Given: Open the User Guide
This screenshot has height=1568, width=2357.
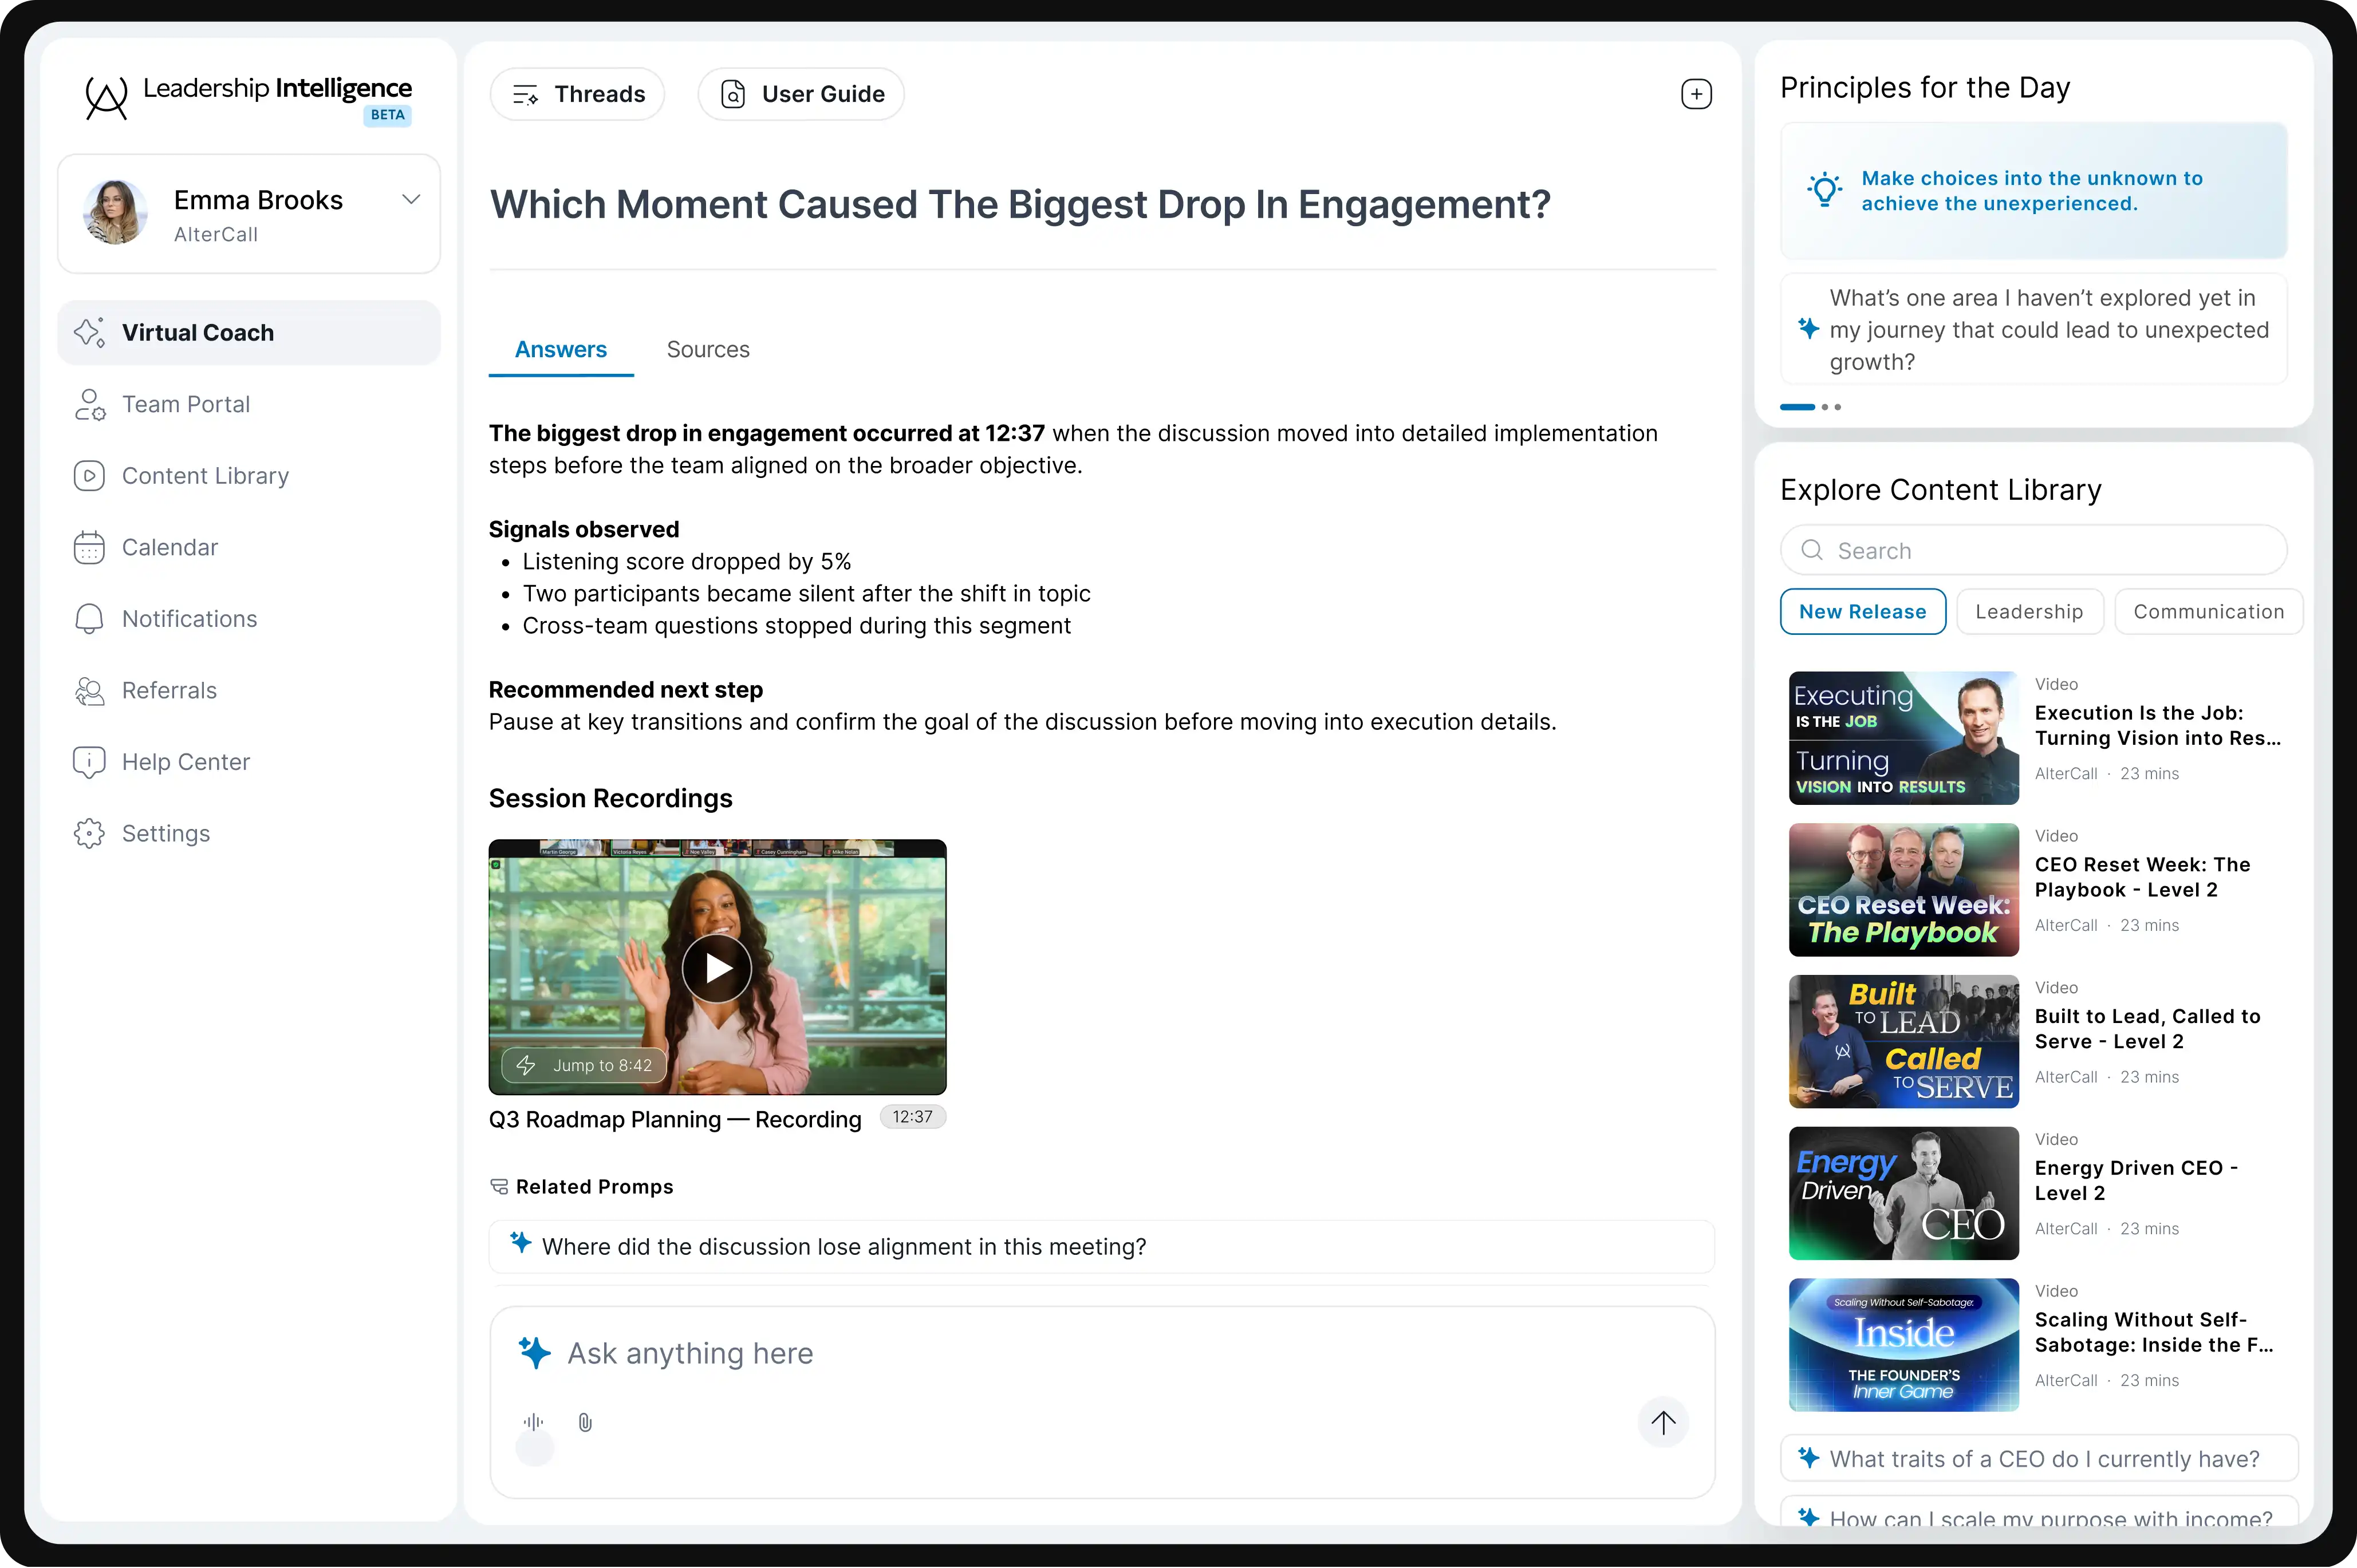Looking at the screenshot, I should tap(801, 94).
